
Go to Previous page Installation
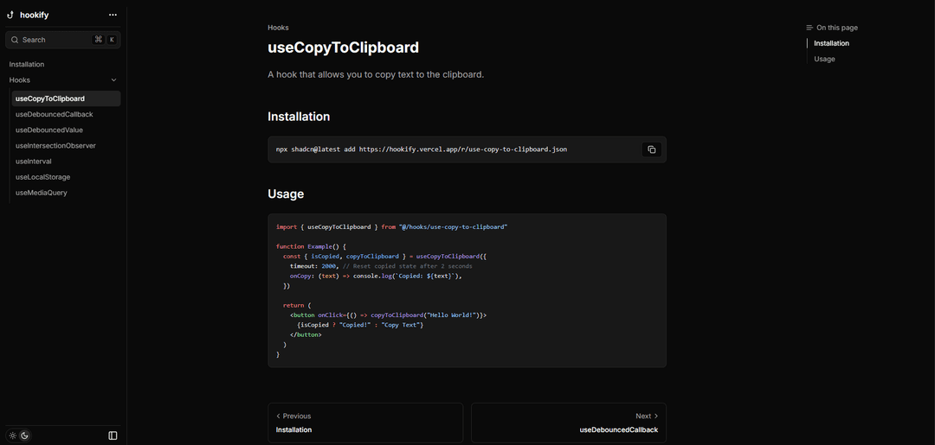point(365,423)
